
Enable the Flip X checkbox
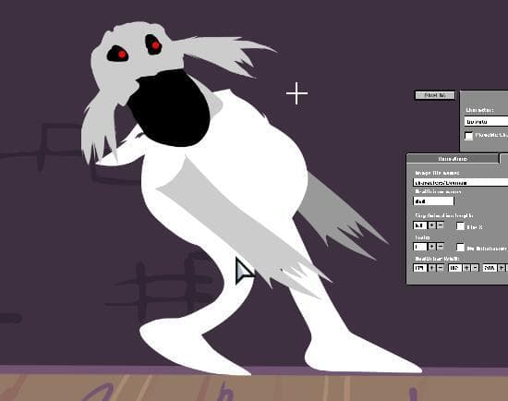pyautogui.click(x=460, y=226)
